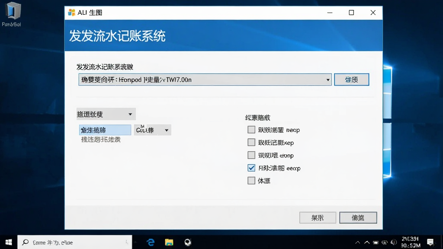Click the button right of the wide combo box
This screenshot has width=443, height=249.
(x=351, y=80)
